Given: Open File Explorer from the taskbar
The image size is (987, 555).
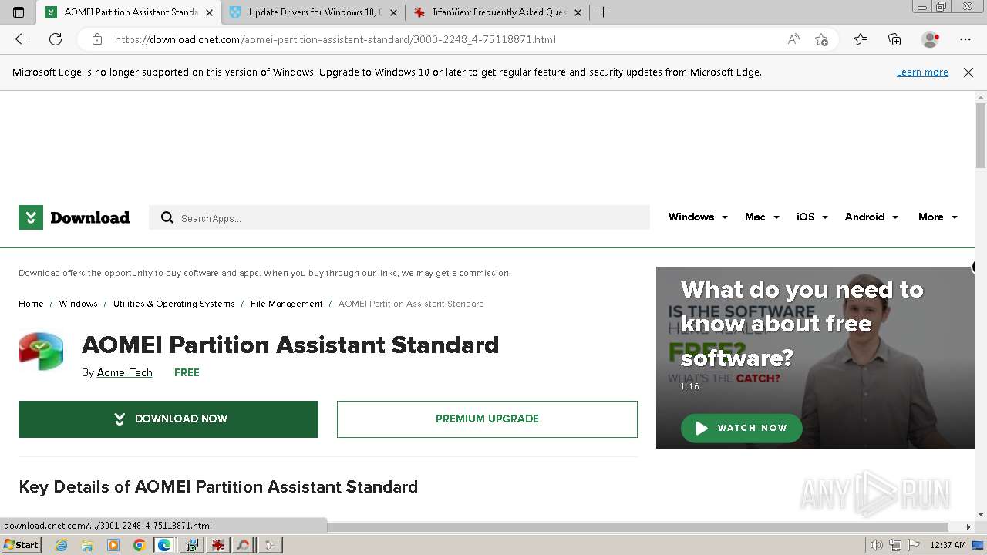Looking at the screenshot, I should [87, 545].
